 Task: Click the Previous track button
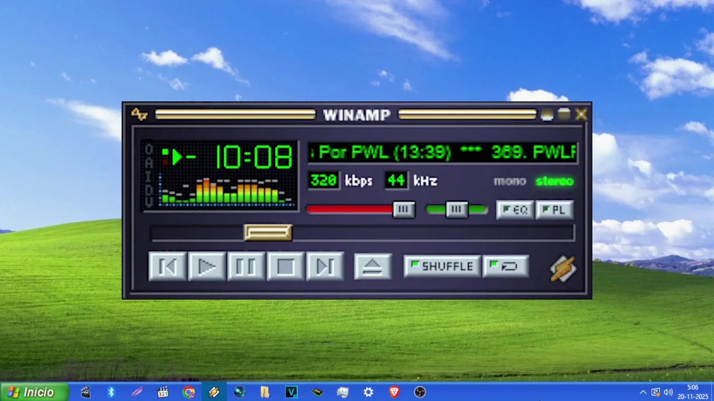[x=167, y=266]
